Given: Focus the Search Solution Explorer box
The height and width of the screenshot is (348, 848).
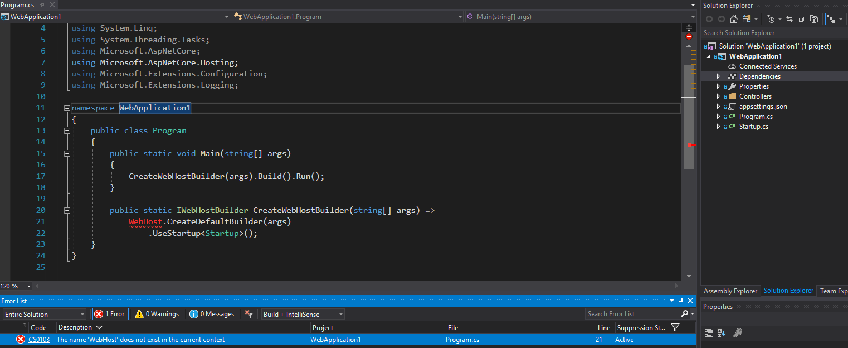Looking at the screenshot, I should (774, 33).
